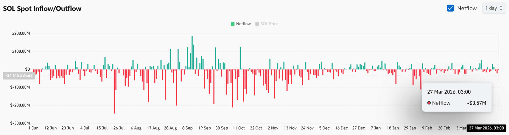Click the red dot in the tooltip
Viewport: 509px width, 135px height.
(x=429, y=103)
